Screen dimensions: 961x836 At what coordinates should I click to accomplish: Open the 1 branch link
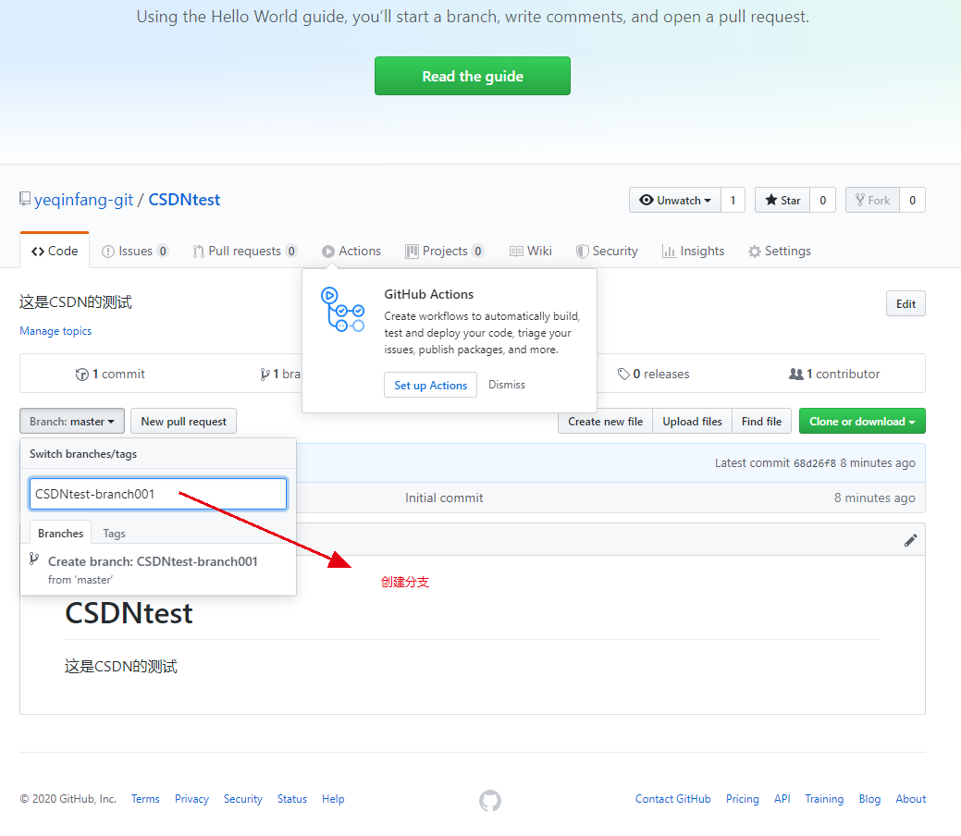[280, 374]
